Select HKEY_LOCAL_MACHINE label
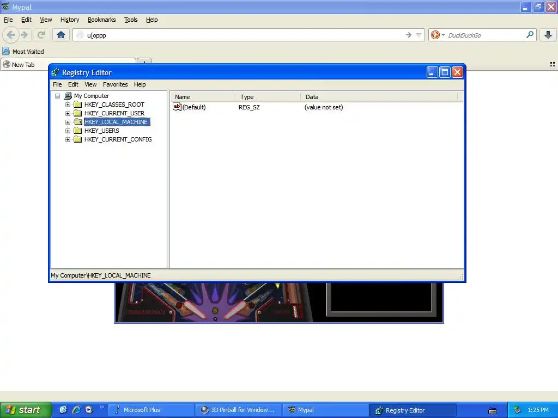Image resolution: width=558 pixels, height=418 pixels. 117,122
